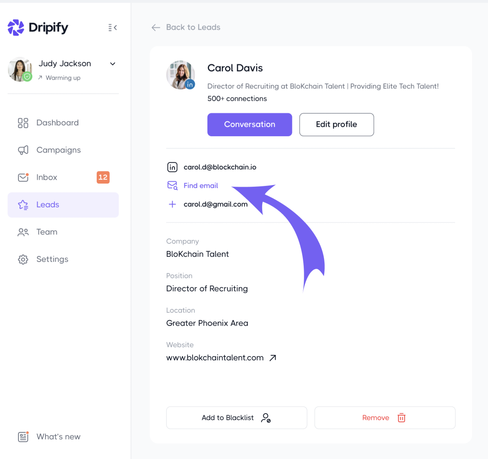Select the carol.d@gmail.com email

pos(216,204)
